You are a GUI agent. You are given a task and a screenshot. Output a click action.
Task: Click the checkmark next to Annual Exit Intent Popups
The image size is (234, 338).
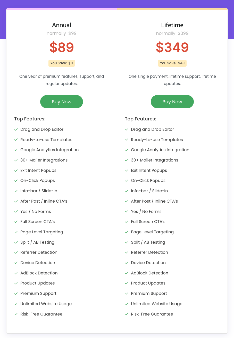pos(16,171)
